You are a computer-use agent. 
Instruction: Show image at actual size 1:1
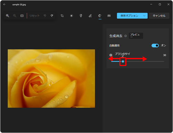[22, 16]
